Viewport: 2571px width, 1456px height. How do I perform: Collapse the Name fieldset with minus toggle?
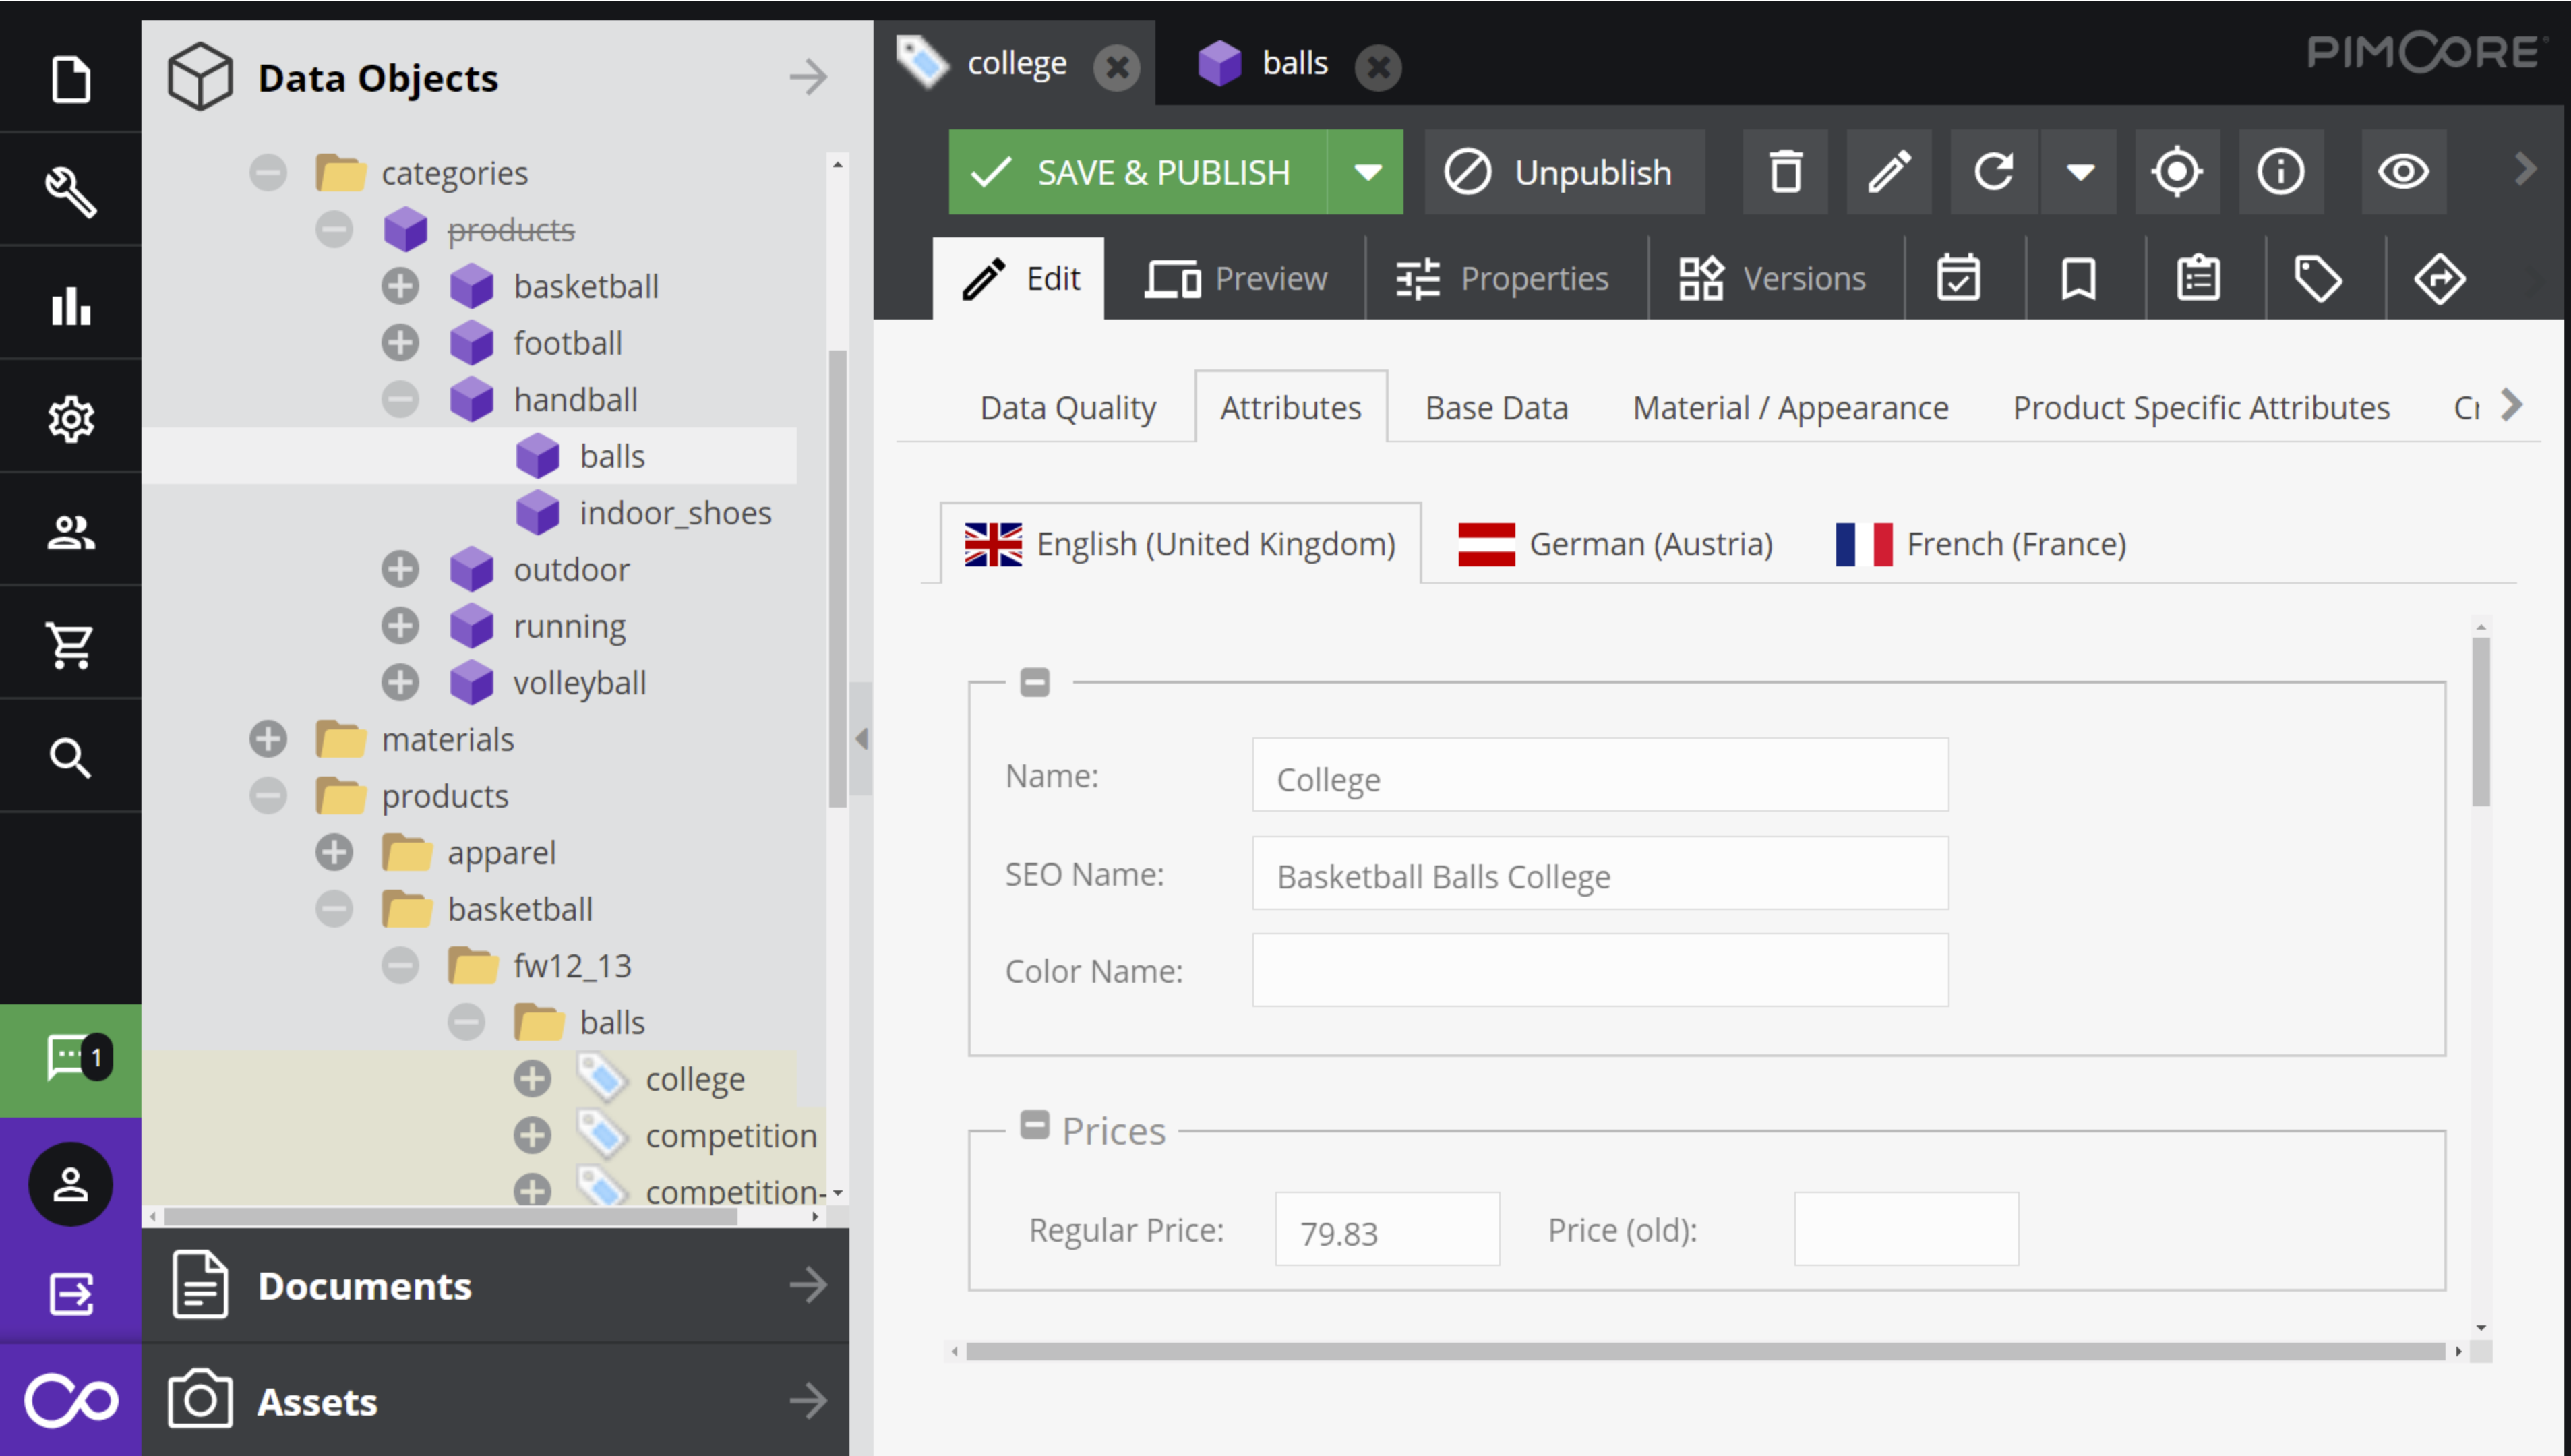(x=1034, y=683)
